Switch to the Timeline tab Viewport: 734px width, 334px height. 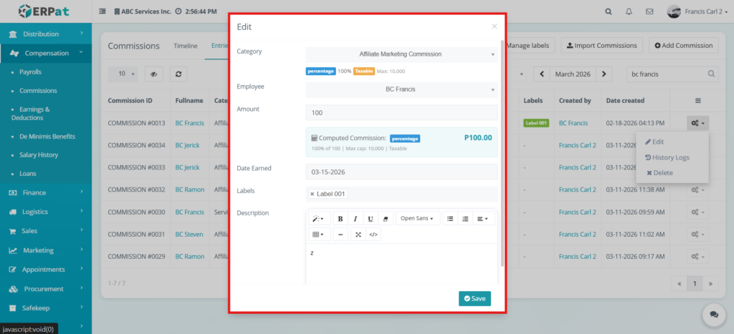pyautogui.click(x=186, y=46)
